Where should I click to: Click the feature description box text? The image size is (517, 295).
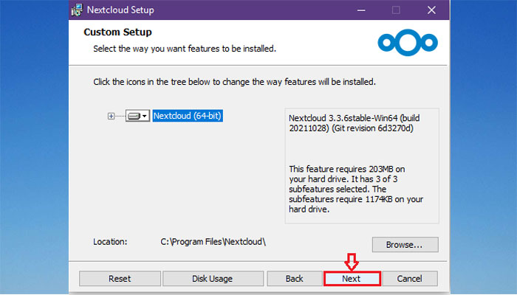click(356, 164)
